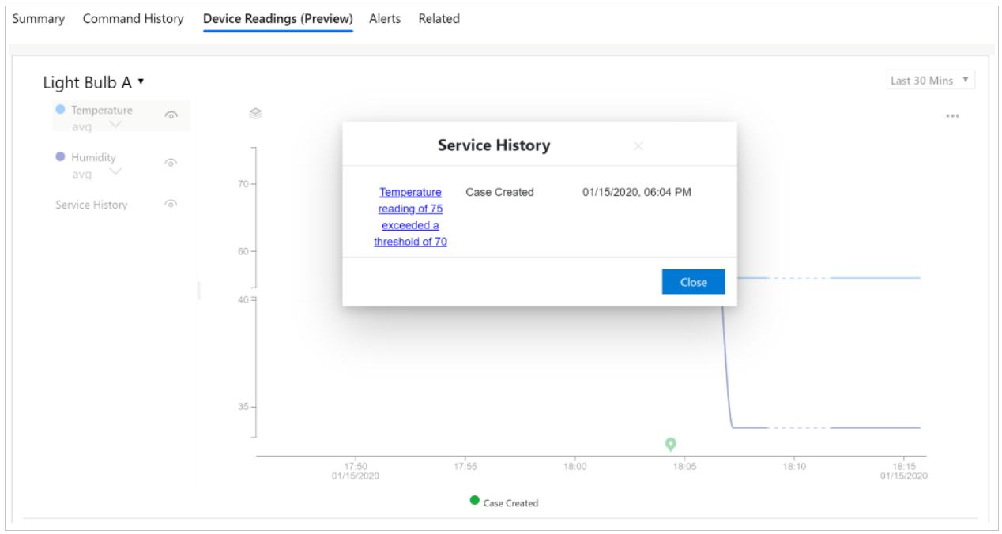
Task: Open the chart more options ellipsis
Action: tap(952, 115)
